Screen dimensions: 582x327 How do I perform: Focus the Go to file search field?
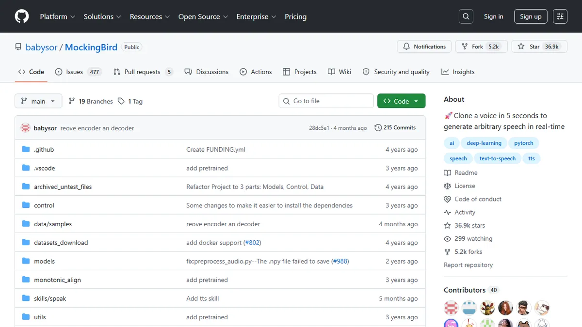point(326,101)
